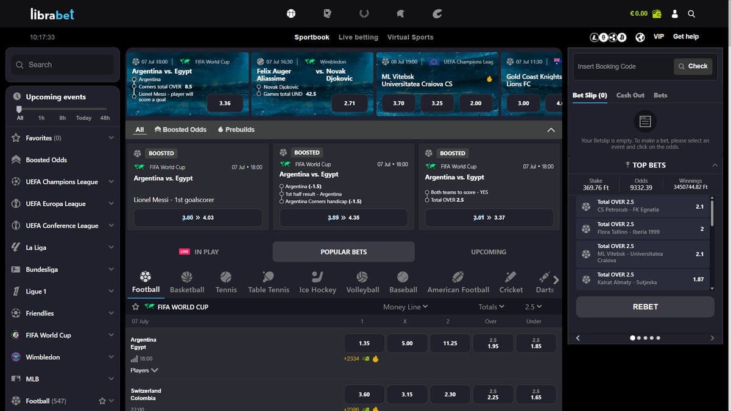731x411 pixels.
Task: Collapse the TOP BETS section
Action: coord(715,165)
